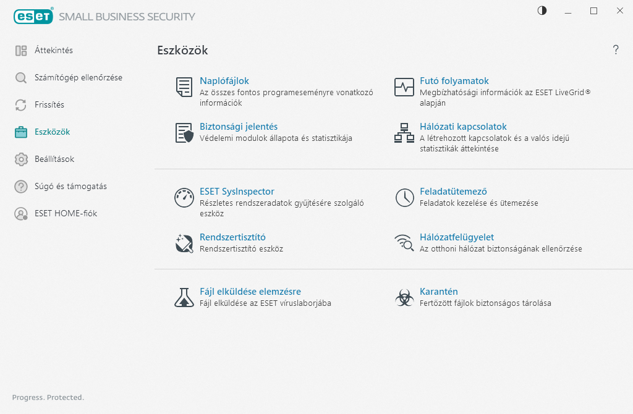
Task: Click the Hálózatfelügyelet Wi-Fi search icon
Action: click(x=404, y=243)
